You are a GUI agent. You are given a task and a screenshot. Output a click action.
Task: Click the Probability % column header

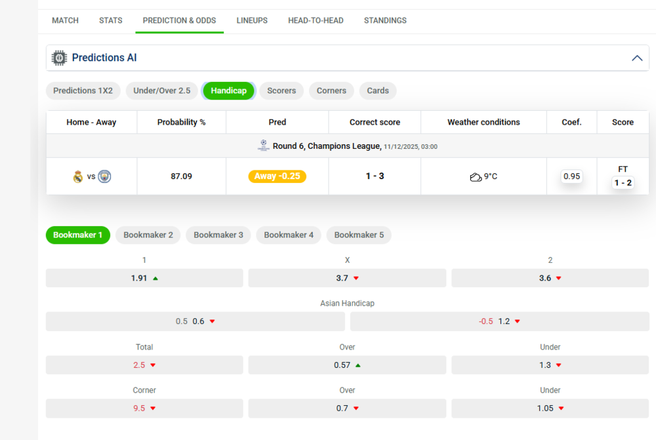pos(181,122)
